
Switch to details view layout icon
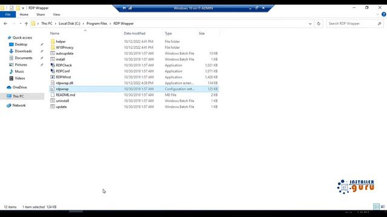[376, 207]
